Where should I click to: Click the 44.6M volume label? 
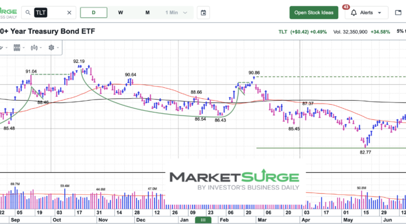pyautogui.click(x=101, y=189)
